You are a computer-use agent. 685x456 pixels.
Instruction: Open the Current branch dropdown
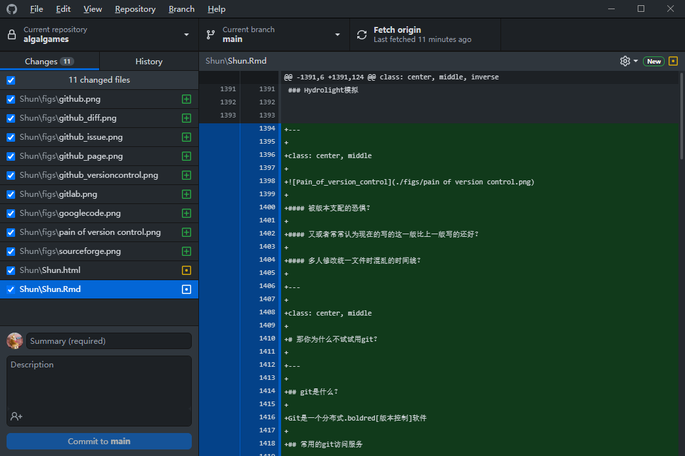(337, 34)
